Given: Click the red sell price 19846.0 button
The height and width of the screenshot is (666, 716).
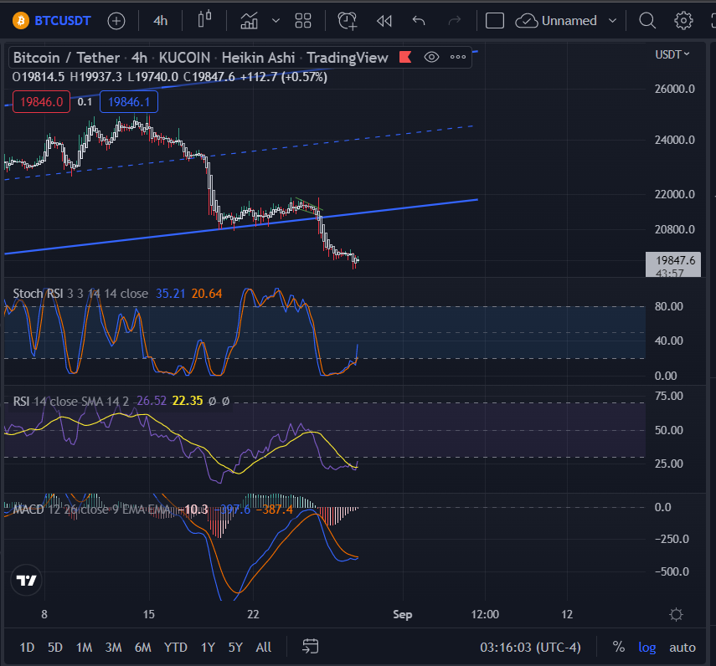Looking at the screenshot, I should point(41,101).
